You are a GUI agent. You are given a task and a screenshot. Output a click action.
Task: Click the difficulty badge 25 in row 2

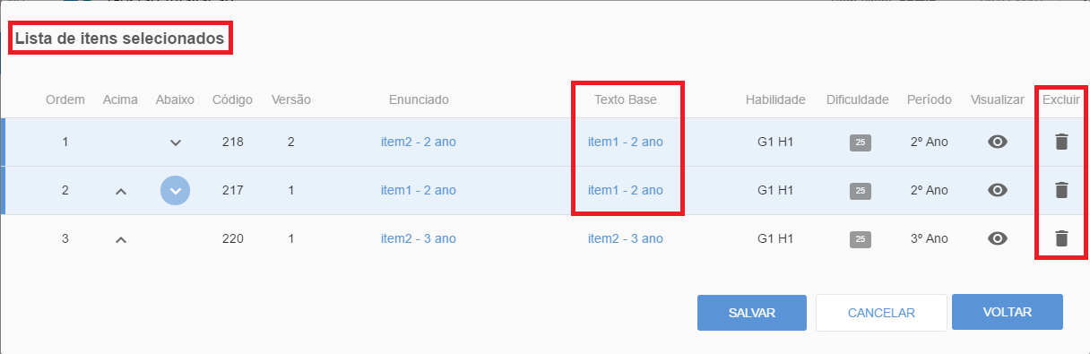pos(860,190)
